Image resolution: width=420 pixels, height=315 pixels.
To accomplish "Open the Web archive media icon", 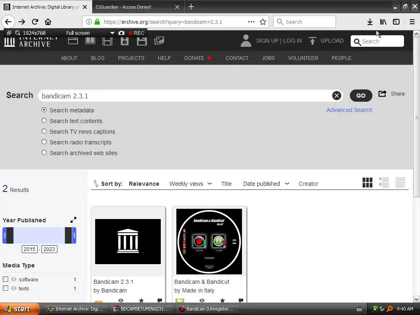I will (x=73, y=41).
